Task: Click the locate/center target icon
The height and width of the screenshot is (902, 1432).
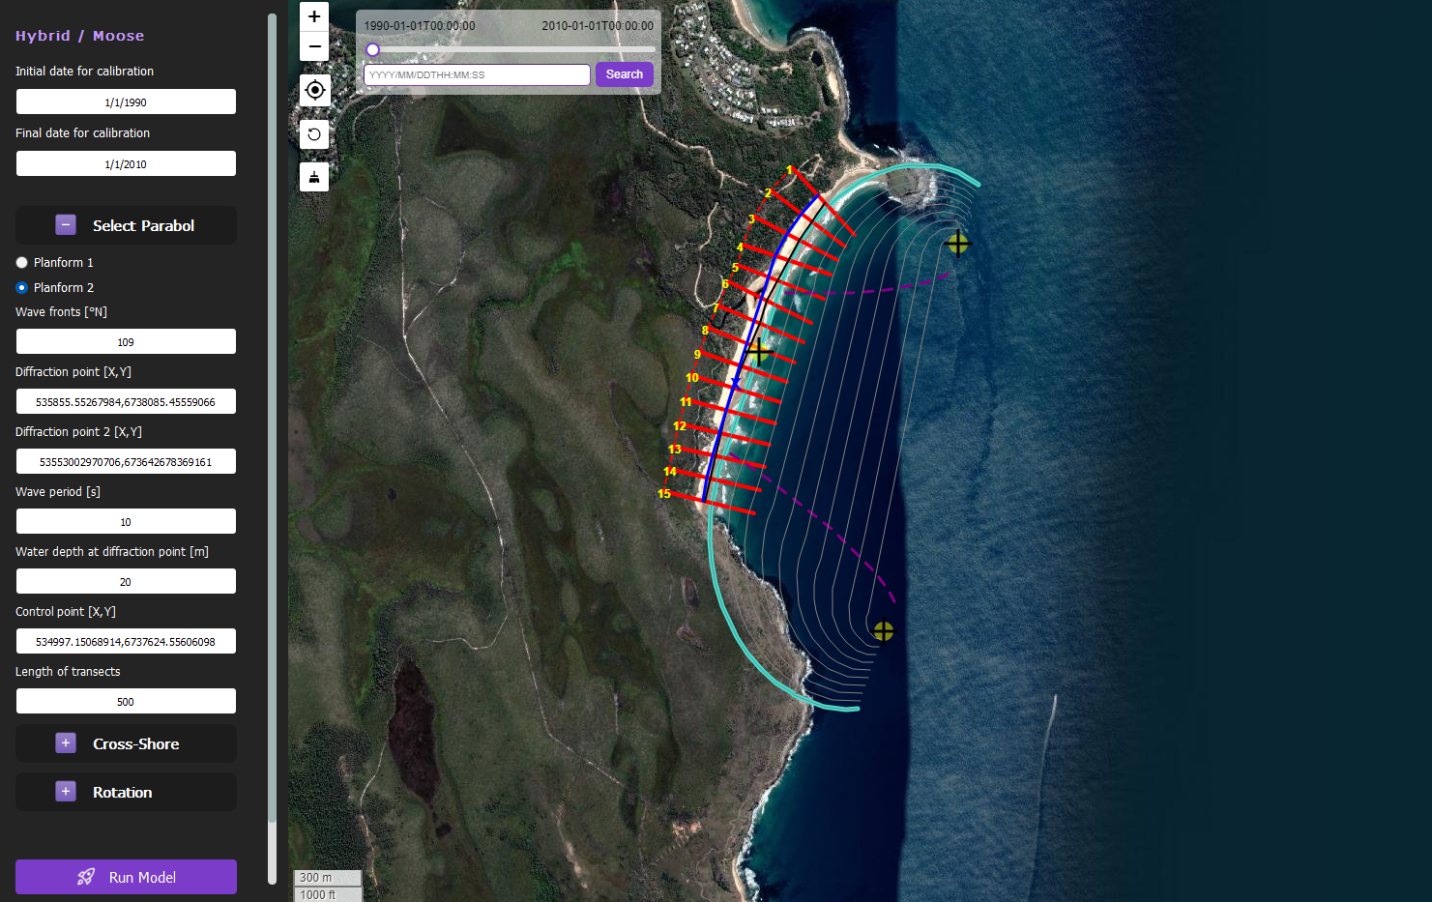Action: 314,90
